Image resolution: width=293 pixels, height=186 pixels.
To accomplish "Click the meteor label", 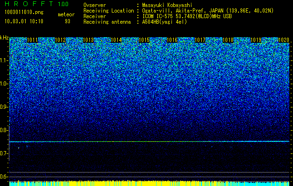I will pyautogui.click(x=66, y=14).
